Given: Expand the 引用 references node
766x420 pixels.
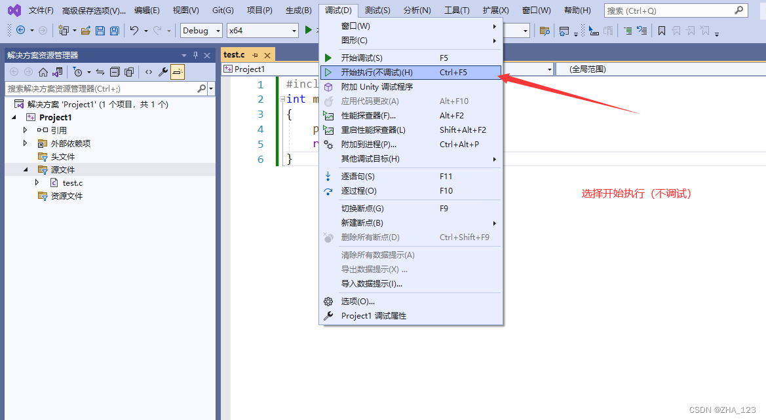Looking at the screenshot, I should pos(26,130).
